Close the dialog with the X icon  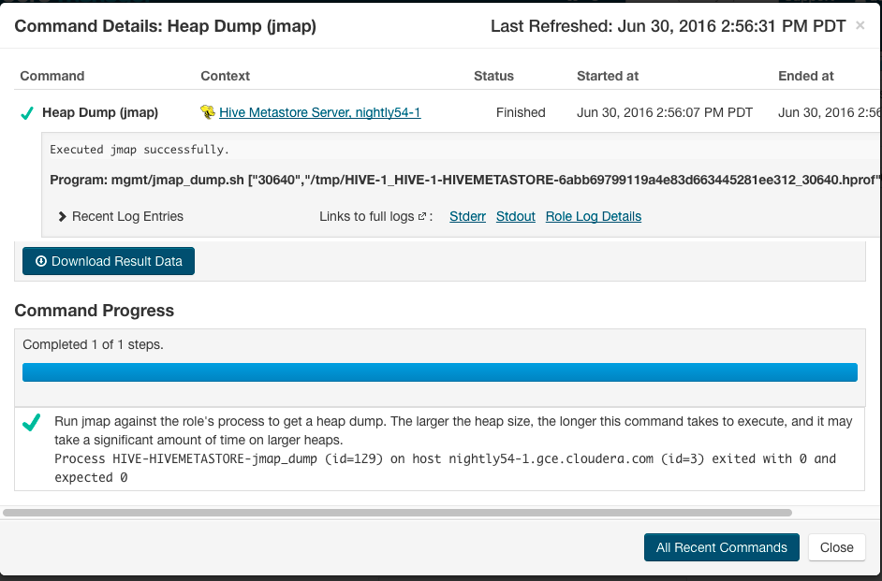(x=860, y=25)
